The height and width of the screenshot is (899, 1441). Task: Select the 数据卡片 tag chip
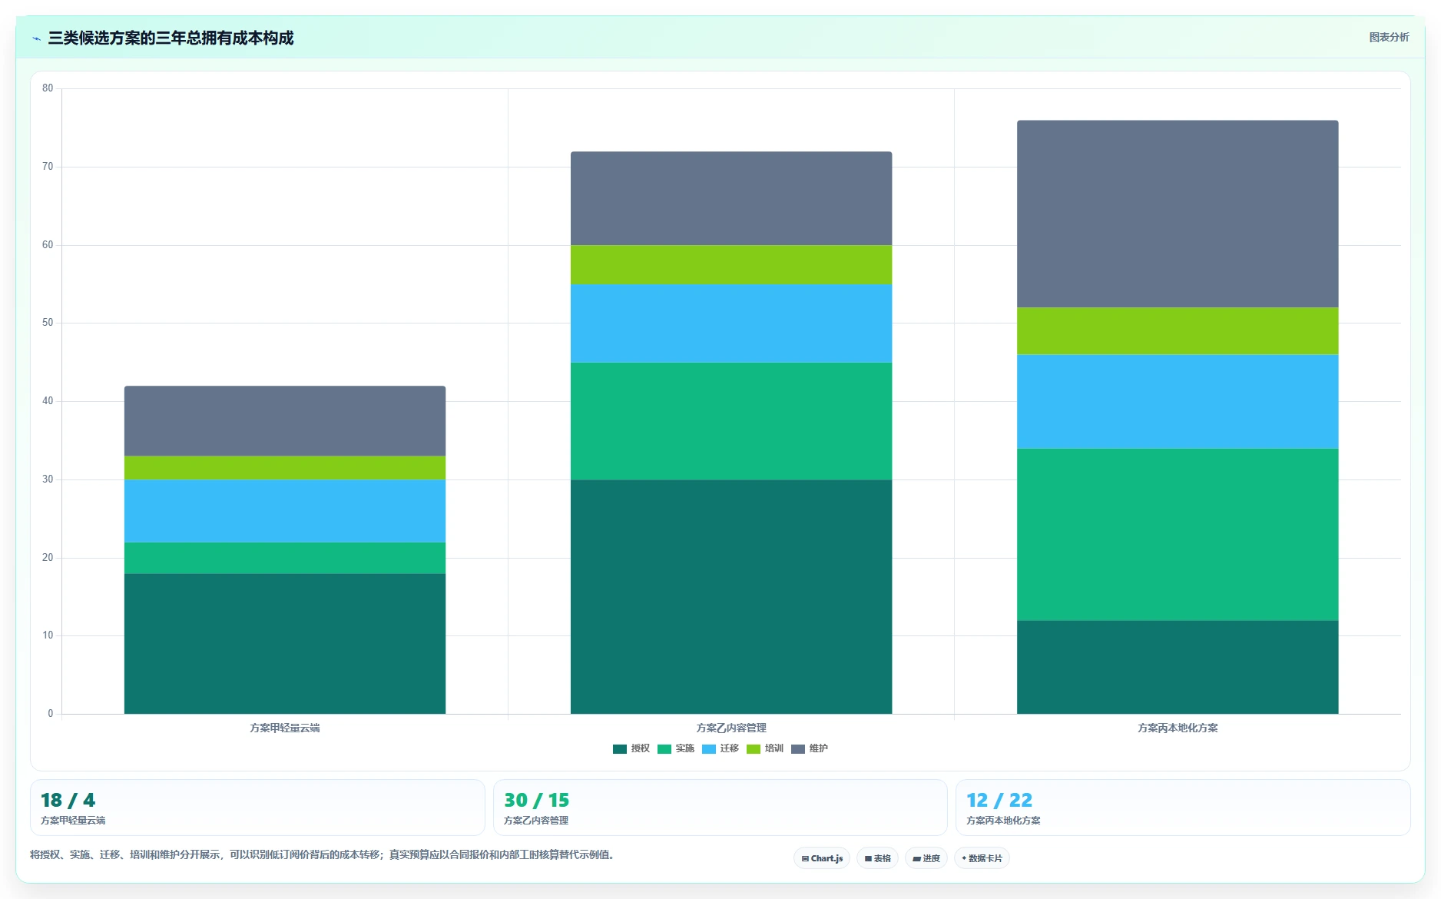pyautogui.click(x=982, y=858)
